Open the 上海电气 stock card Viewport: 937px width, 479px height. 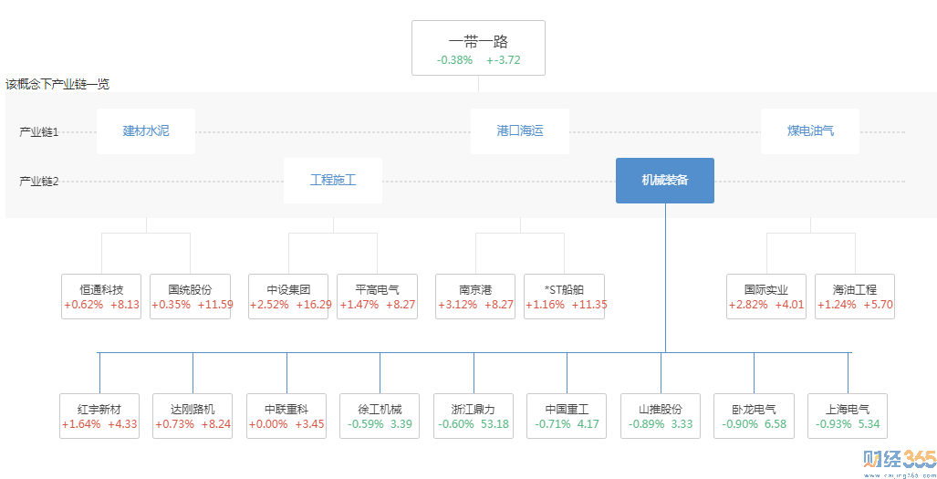click(x=848, y=416)
